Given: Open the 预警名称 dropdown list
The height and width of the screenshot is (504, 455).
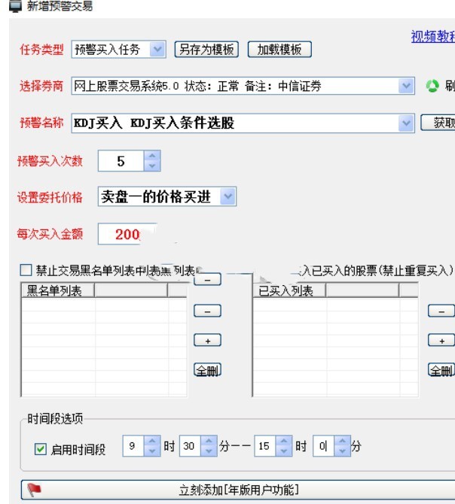Looking at the screenshot, I should (x=406, y=123).
